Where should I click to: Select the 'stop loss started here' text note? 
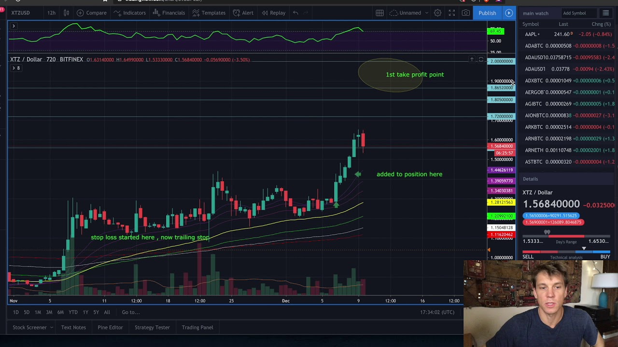click(150, 237)
